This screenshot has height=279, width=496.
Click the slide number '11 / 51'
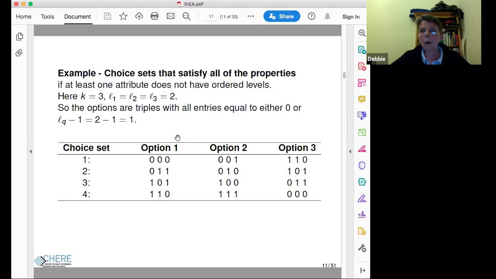tap(329, 265)
